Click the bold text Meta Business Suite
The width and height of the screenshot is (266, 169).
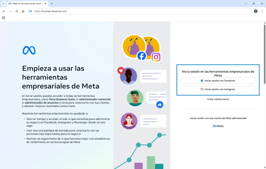point(62,99)
